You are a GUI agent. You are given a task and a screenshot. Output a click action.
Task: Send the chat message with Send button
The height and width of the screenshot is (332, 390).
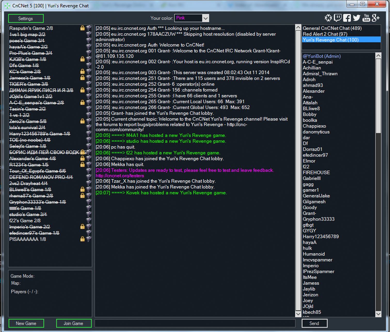tap(314, 323)
